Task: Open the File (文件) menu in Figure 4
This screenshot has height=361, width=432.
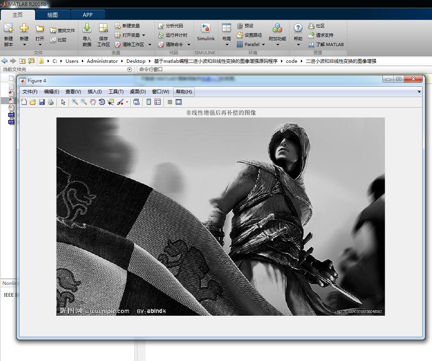Action: (30, 91)
